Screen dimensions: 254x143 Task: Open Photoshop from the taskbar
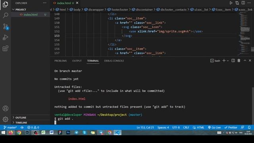(x=68, y=133)
